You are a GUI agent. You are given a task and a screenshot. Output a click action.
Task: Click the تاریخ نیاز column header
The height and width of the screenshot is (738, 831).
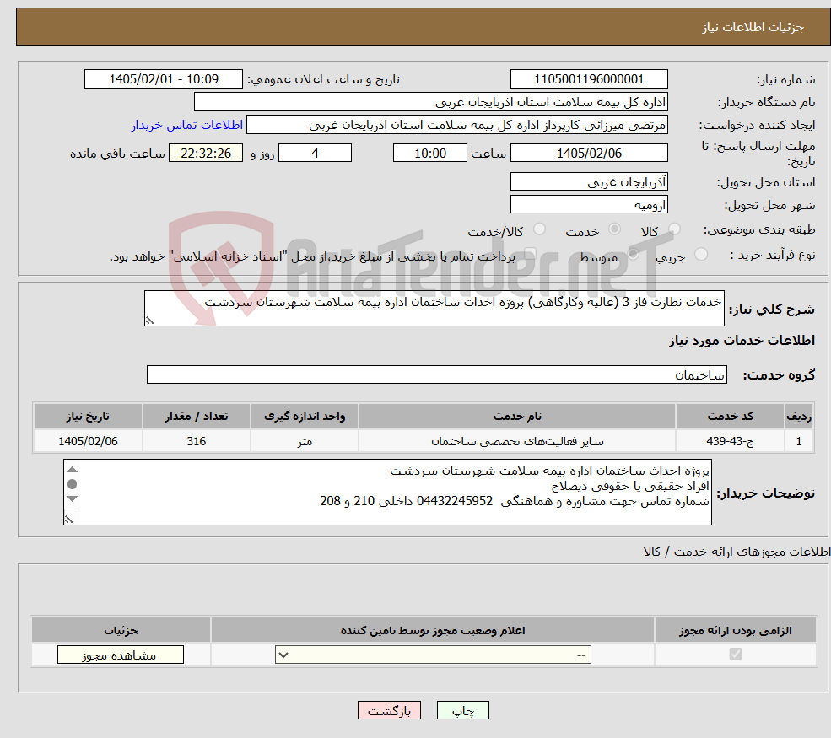(x=88, y=416)
